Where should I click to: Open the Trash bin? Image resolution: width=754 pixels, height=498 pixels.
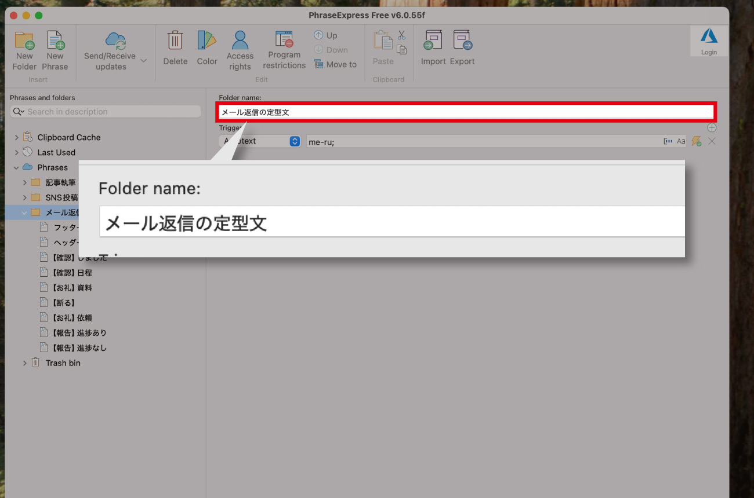pyautogui.click(x=63, y=363)
